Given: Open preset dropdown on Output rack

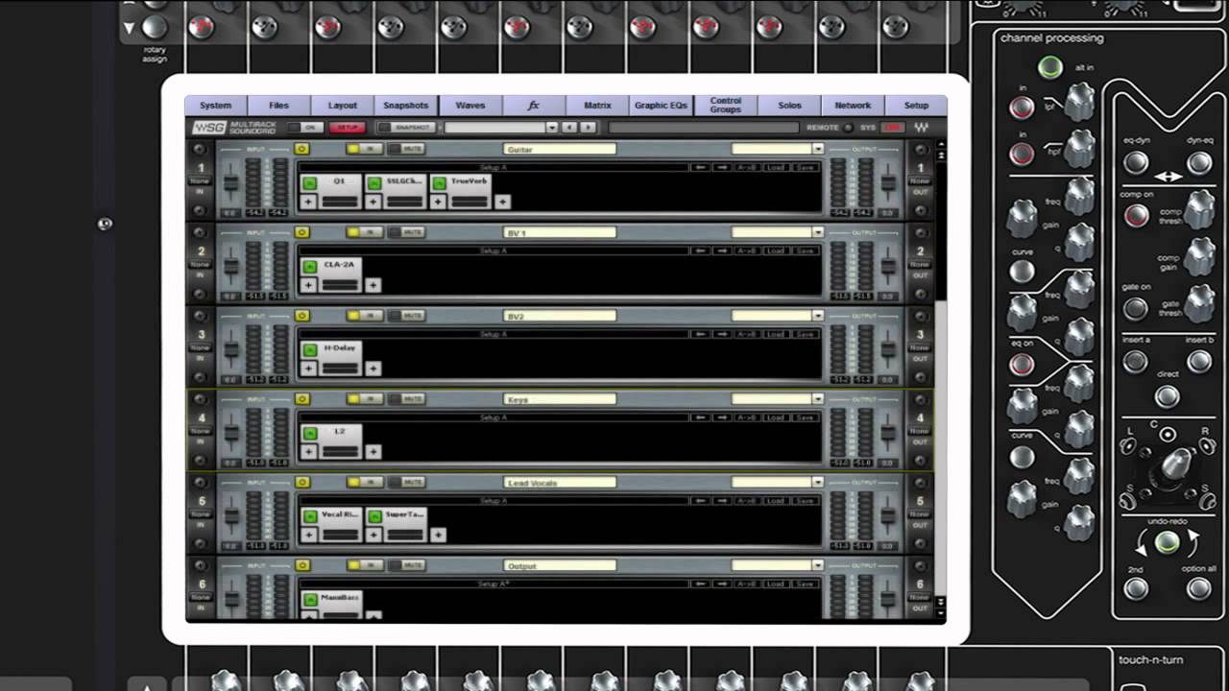Looking at the screenshot, I should pos(818,566).
